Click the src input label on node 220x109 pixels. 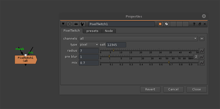click(31, 53)
